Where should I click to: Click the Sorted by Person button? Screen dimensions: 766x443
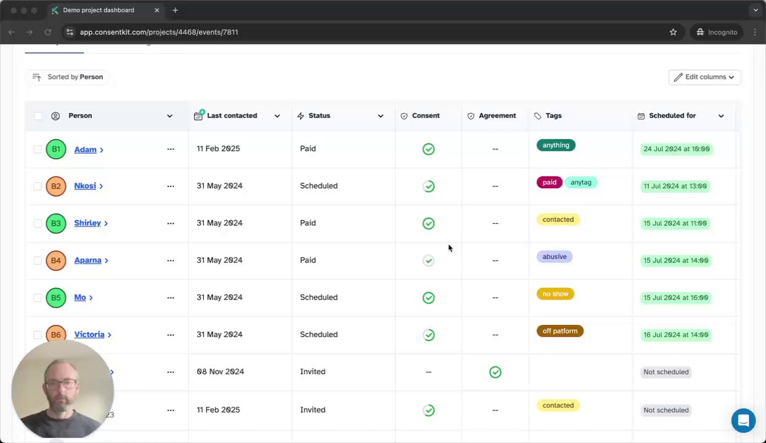(68, 77)
